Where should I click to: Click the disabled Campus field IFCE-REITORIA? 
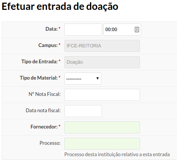click(102, 46)
